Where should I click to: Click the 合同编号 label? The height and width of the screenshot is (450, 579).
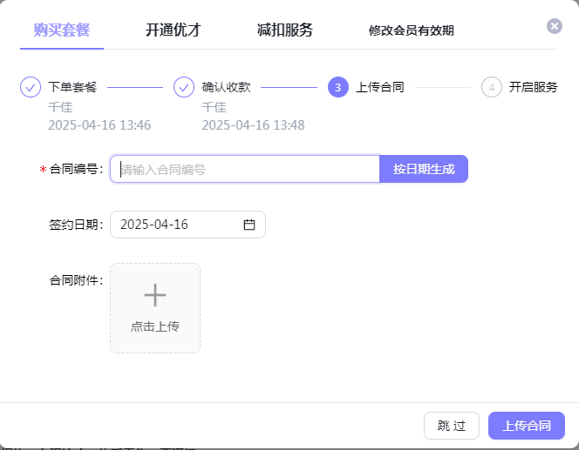[76, 169]
